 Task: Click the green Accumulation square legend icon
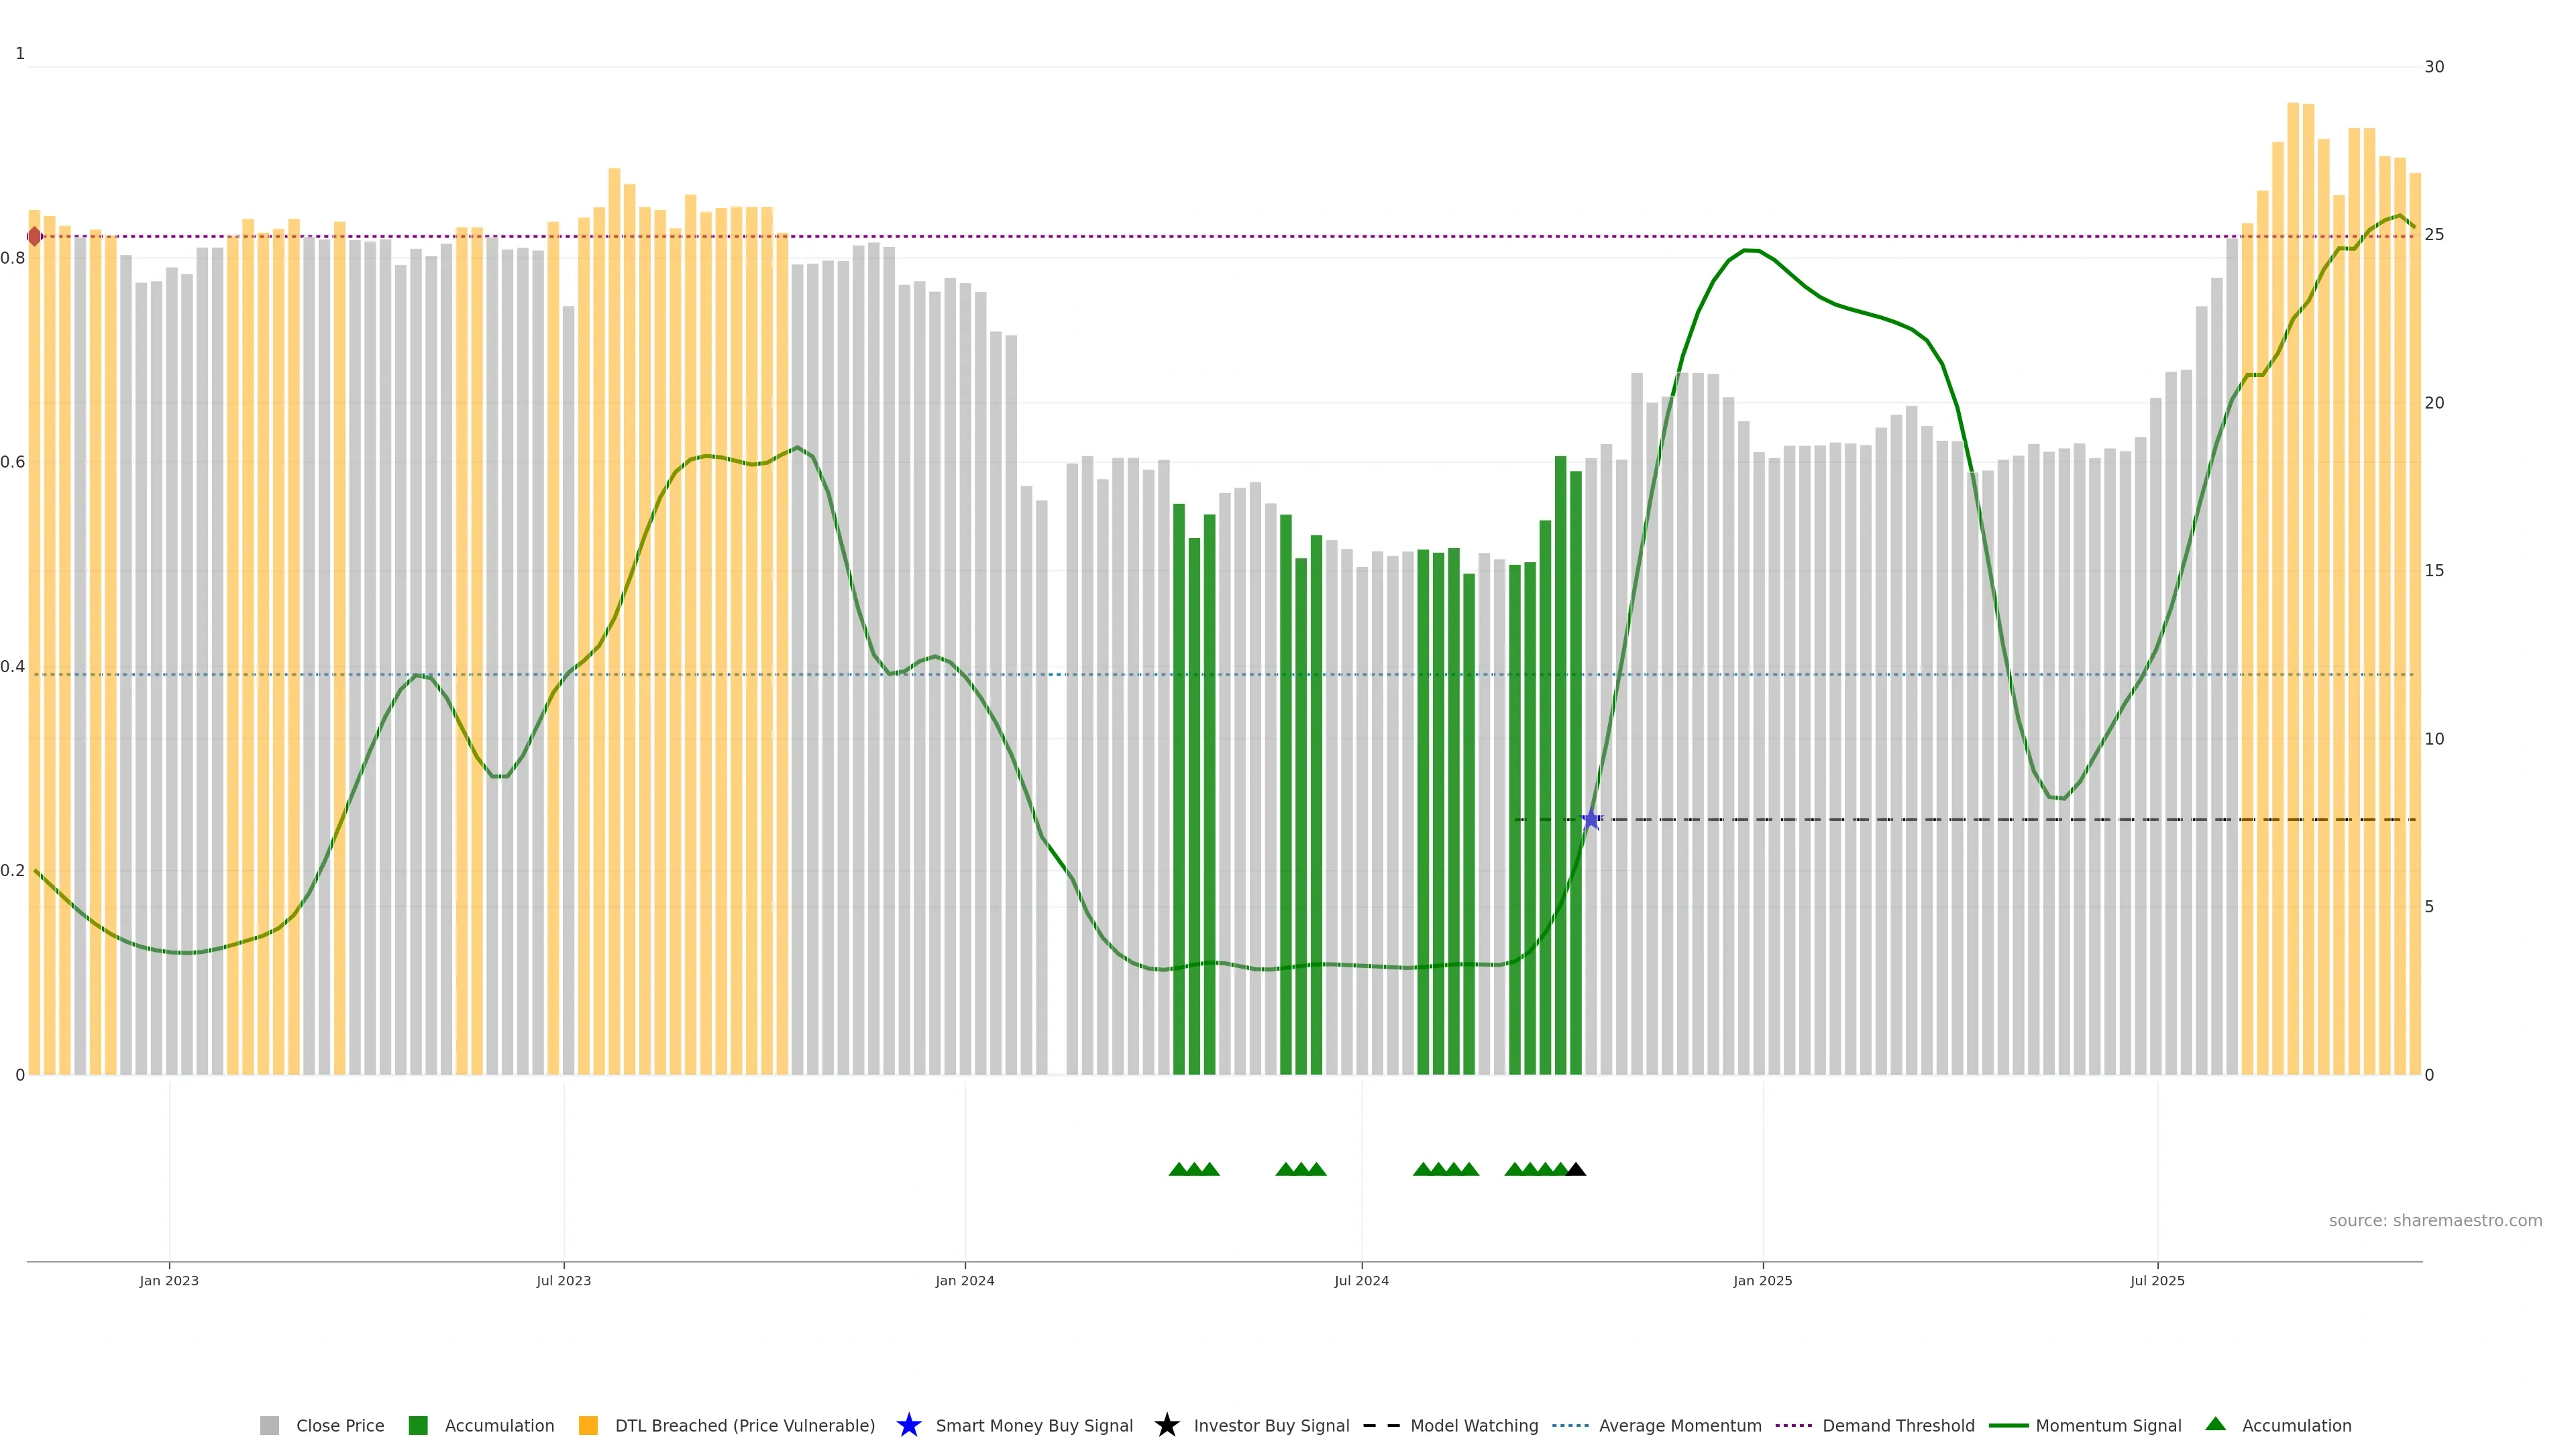tap(418, 1425)
